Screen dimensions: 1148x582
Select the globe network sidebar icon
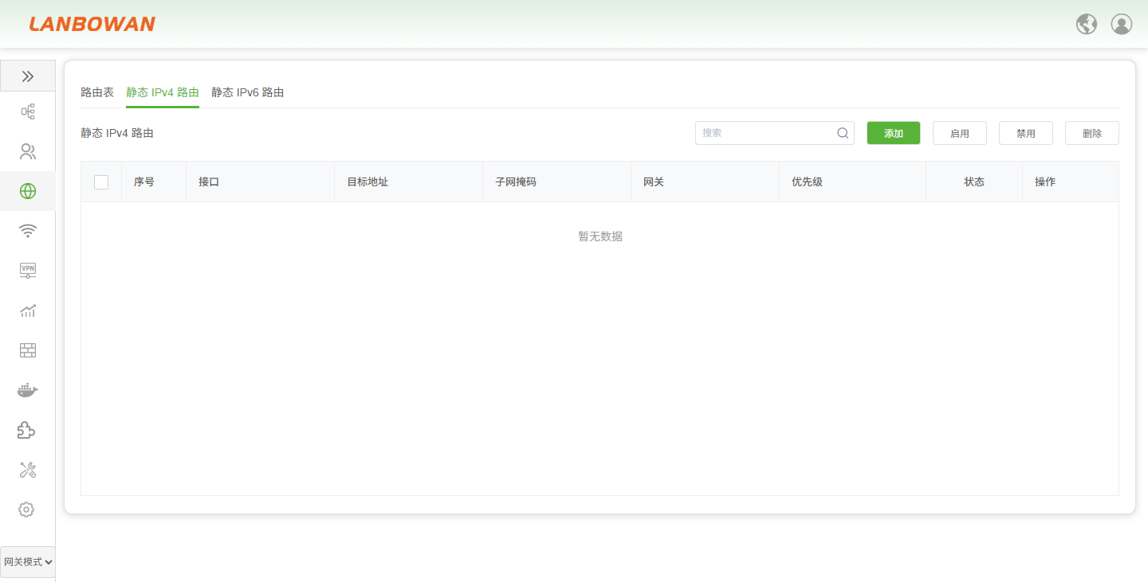[x=28, y=191]
